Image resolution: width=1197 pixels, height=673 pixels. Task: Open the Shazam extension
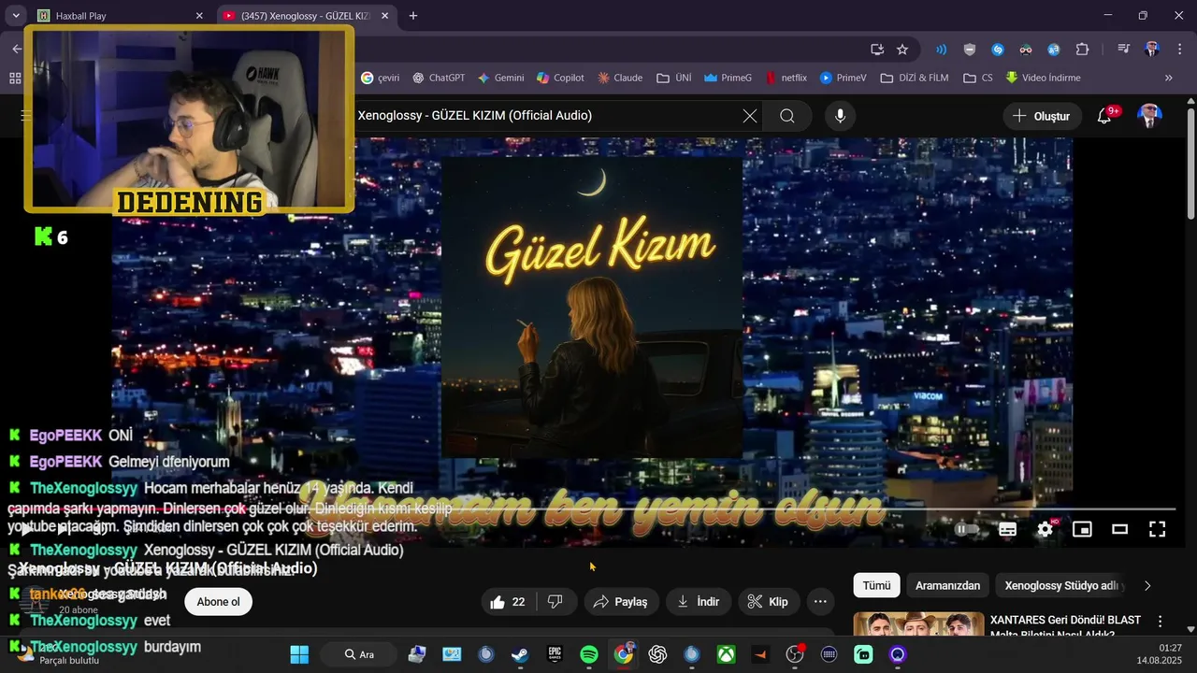point(998,50)
